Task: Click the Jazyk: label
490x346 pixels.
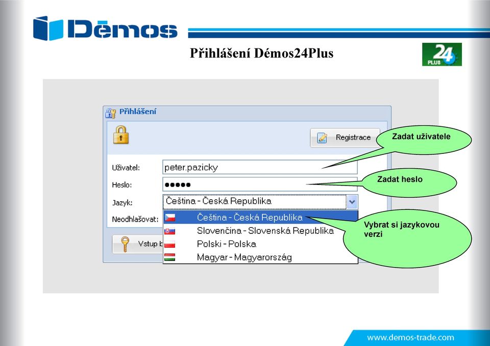Action: click(122, 203)
